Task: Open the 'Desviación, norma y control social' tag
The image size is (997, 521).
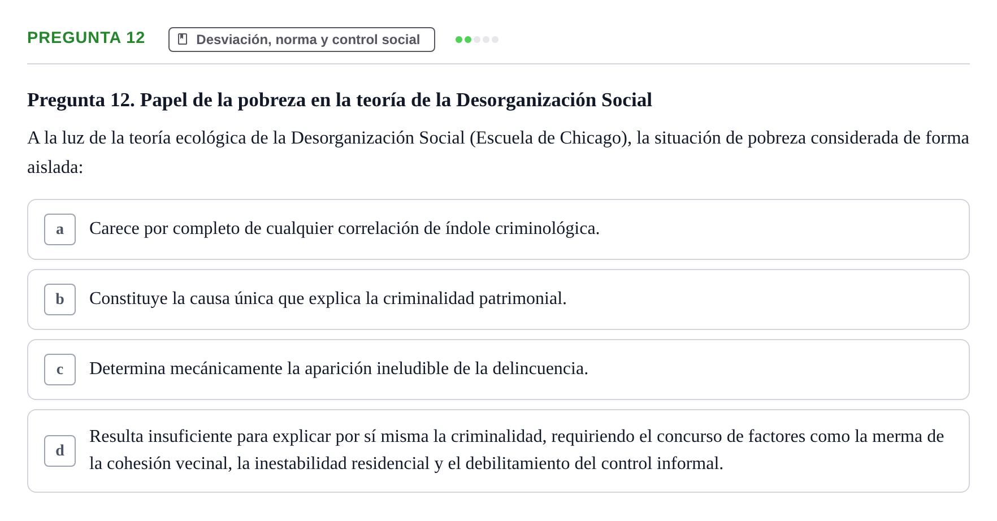Action: pos(302,40)
